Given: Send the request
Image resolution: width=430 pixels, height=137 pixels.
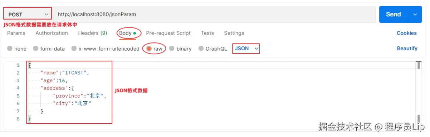Looking at the screenshot, I should click(394, 14).
